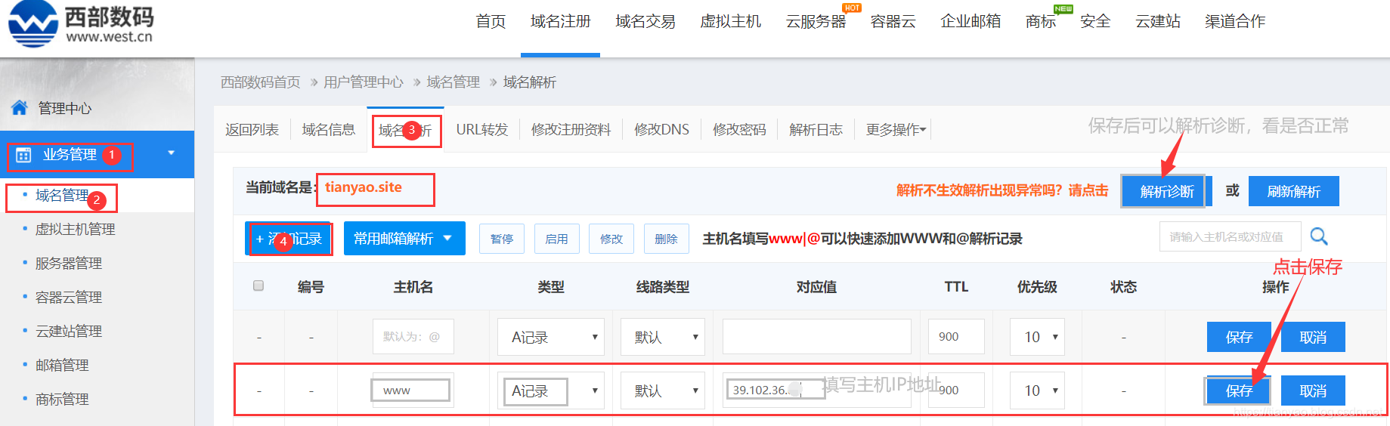Open 域名注册 in top navigation
1390x426 pixels.
[560, 21]
